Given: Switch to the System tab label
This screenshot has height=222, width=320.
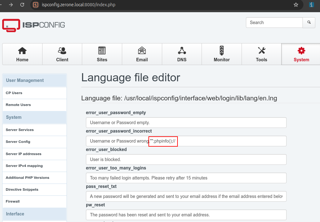Looking at the screenshot, I should [302, 60].
